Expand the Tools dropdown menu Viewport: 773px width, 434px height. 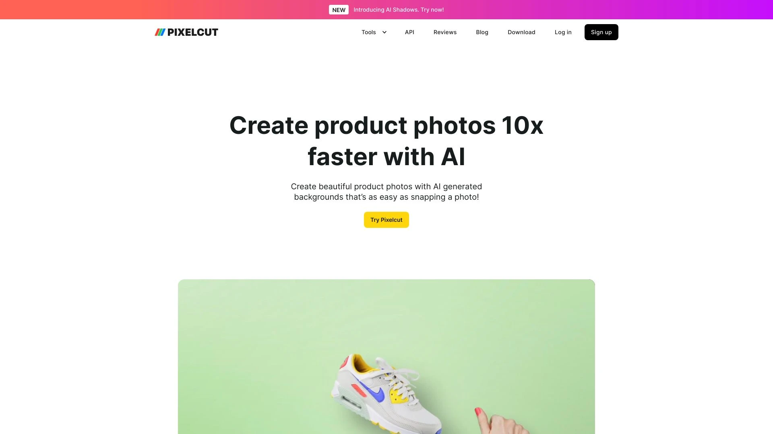pyautogui.click(x=374, y=32)
